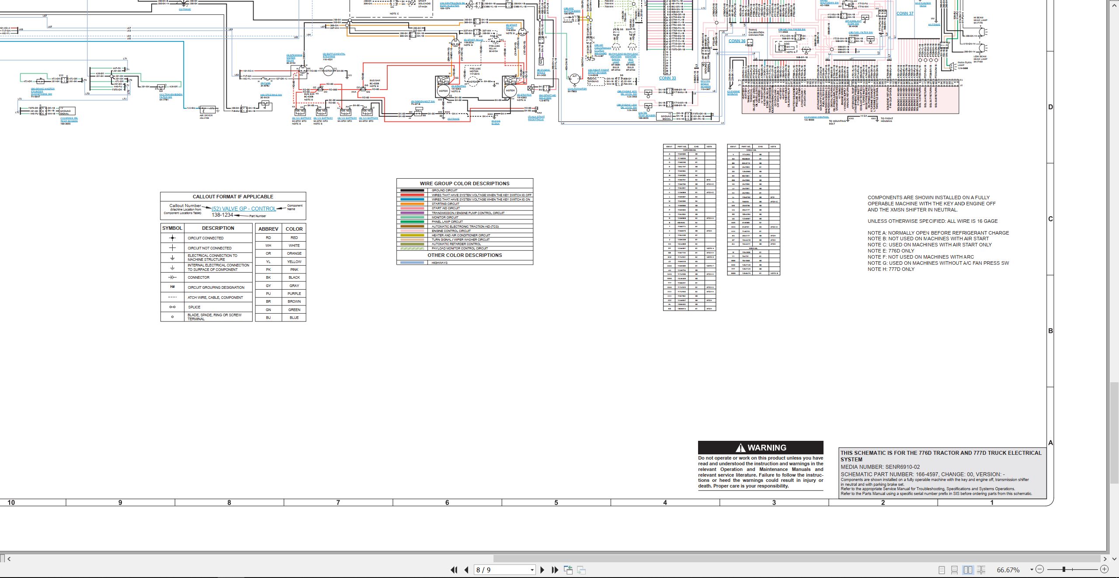This screenshot has width=1119, height=578.
Task: Go to the next page
Action: pyautogui.click(x=542, y=570)
